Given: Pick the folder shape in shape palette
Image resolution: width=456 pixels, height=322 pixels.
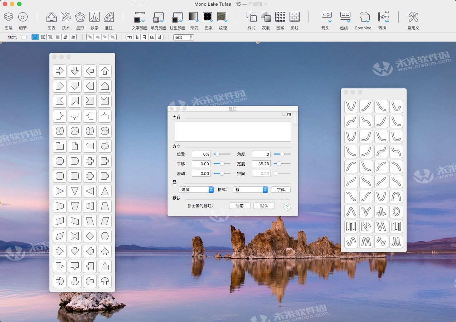Looking at the screenshot, I should pos(60,146).
